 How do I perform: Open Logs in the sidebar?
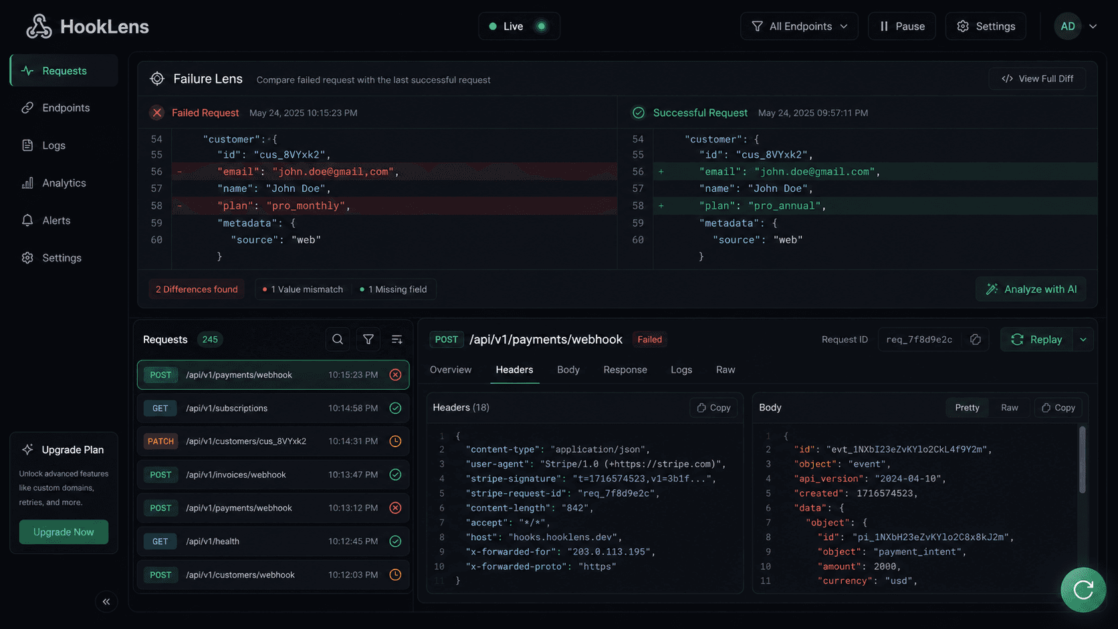coord(64,145)
